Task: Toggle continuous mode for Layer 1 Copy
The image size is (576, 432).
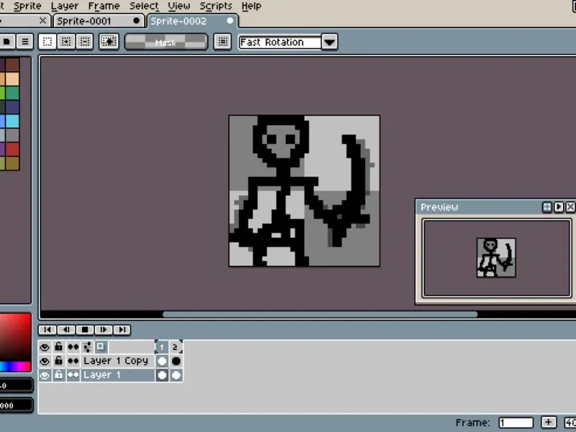Action: coord(73,361)
